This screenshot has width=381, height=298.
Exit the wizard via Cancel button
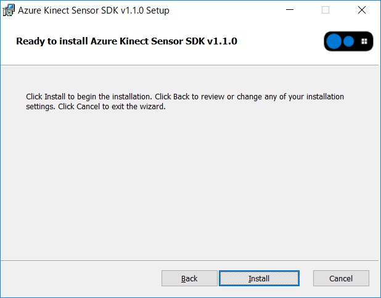coord(341,278)
